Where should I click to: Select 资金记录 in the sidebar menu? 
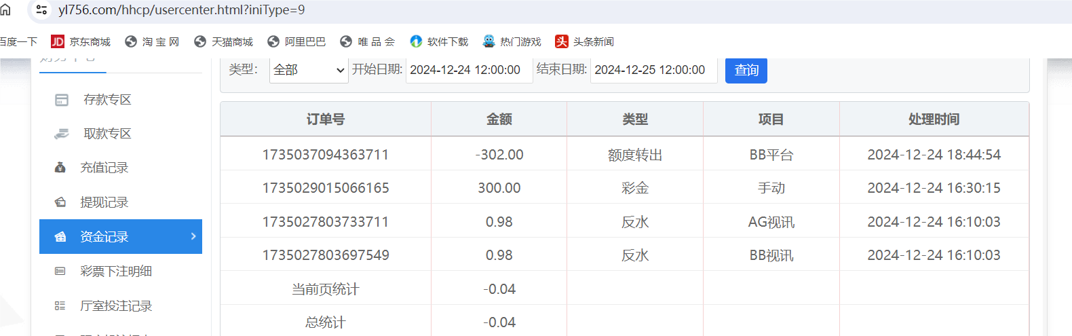[x=104, y=237]
